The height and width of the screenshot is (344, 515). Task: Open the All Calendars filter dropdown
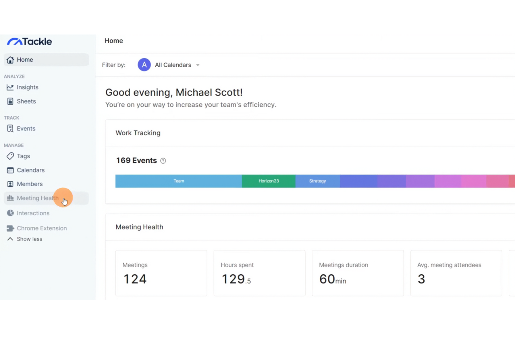[x=173, y=65]
